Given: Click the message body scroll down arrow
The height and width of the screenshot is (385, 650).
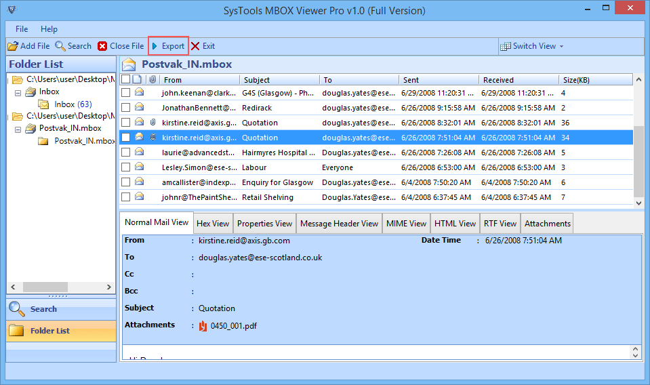Looking at the screenshot, I should coord(636,356).
